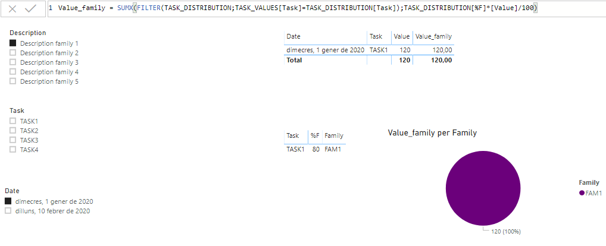Screen dimensions: 606x246
Task: Select TASK1 in Task slicer
Action: pyautogui.click(x=13, y=121)
